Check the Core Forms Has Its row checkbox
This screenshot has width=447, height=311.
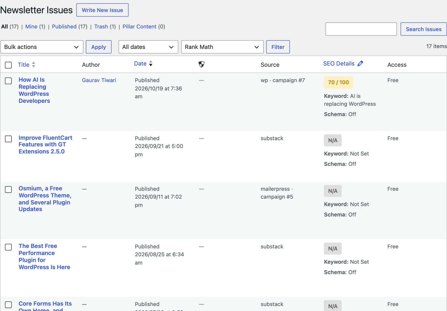click(x=8, y=305)
